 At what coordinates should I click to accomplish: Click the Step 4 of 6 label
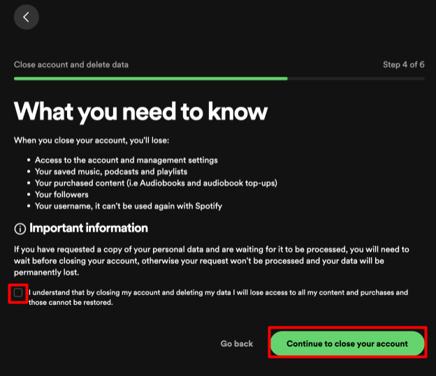point(403,65)
